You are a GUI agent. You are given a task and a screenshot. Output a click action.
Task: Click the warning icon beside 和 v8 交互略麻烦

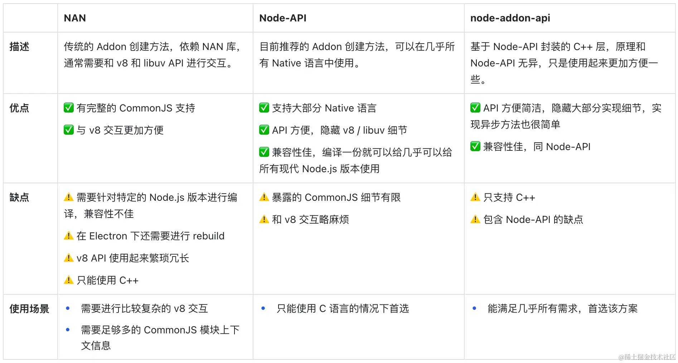pos(264,219)
